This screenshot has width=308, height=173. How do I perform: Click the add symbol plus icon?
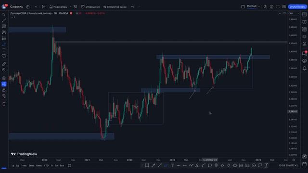(x=28, y=7)
